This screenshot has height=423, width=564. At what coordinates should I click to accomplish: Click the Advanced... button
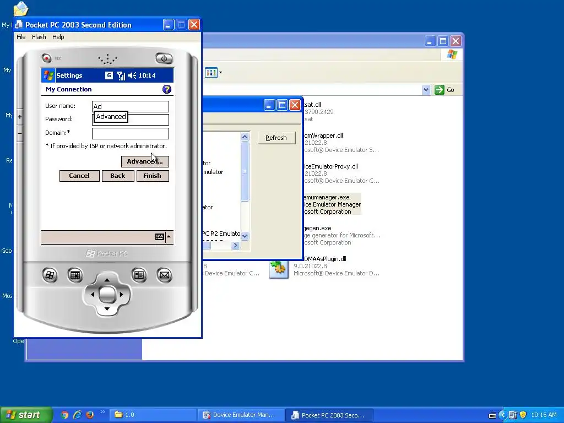point(145,161)
